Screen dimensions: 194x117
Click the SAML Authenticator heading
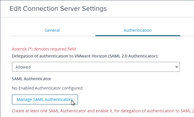tap(32, 79)
